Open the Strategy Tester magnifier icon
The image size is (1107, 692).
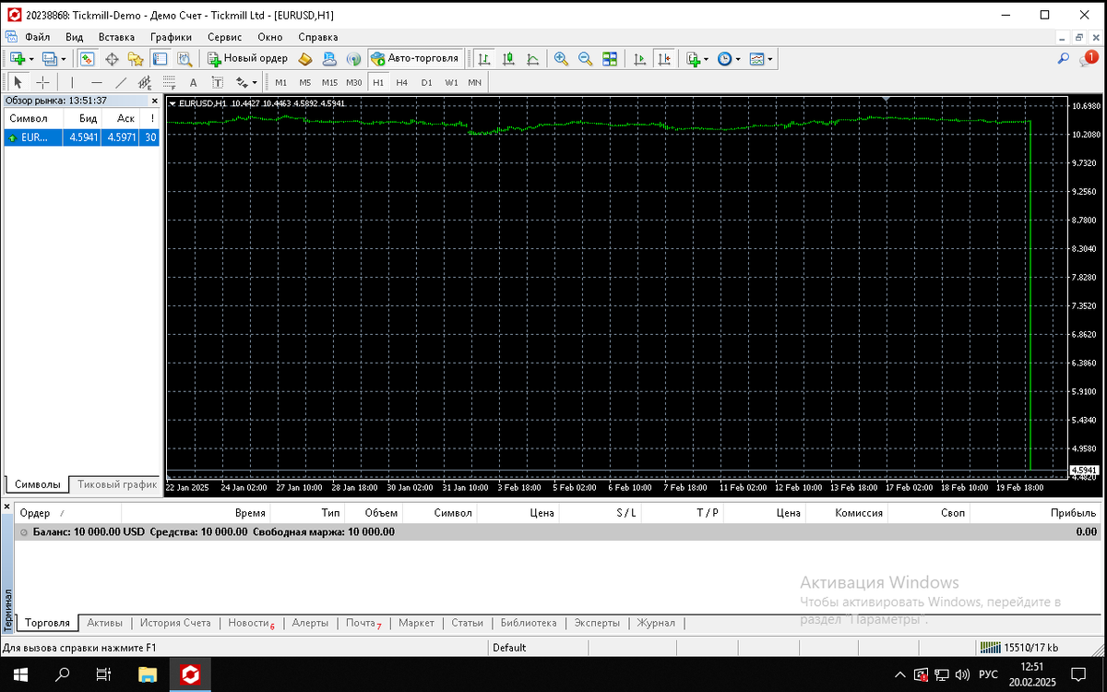[184, 59]
